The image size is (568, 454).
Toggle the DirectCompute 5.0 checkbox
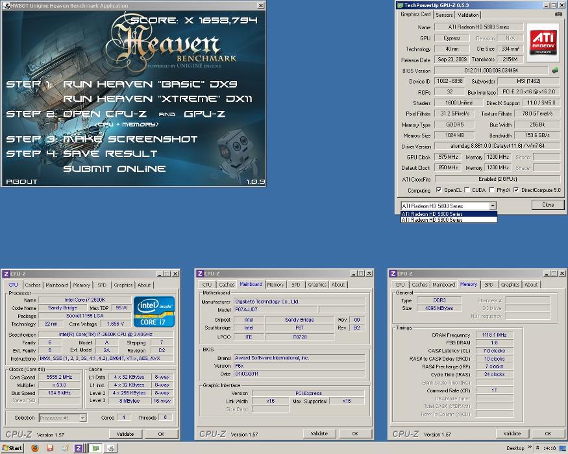(516, 190)
